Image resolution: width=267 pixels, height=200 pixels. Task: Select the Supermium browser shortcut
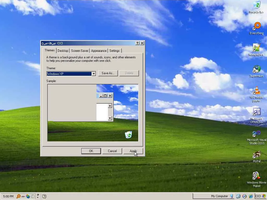click(x=256, y=71)
